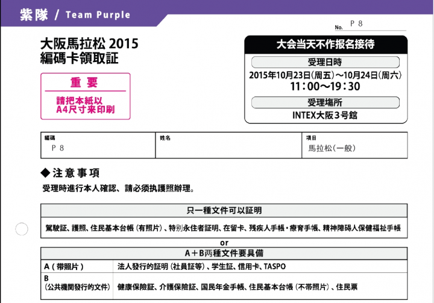Click the 'B (公共機関發行的文件)' row label

pos(77,283)
